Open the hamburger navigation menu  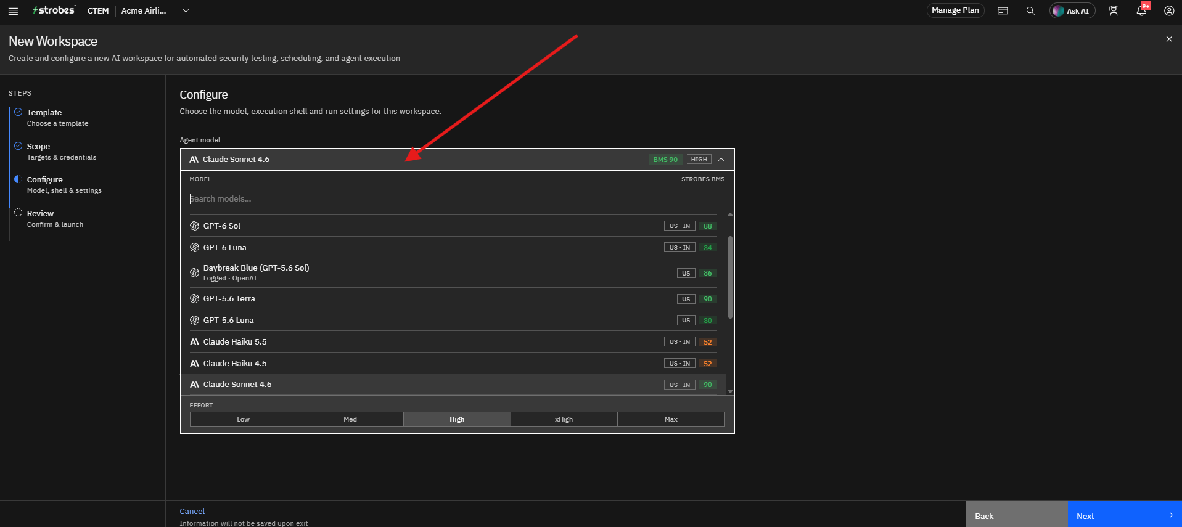point(13,11)
